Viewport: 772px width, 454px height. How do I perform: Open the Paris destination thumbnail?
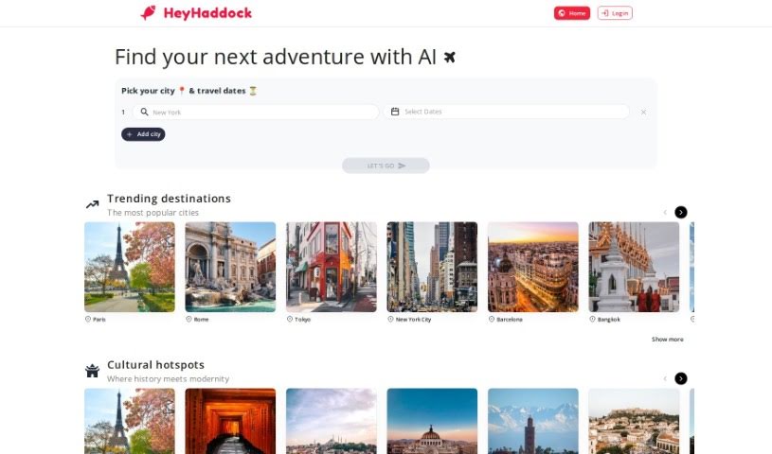[x=130, y=267]
